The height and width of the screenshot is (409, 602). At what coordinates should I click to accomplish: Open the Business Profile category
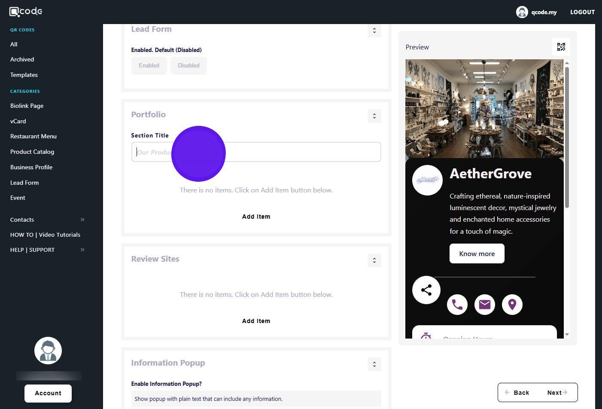[31, 167]
